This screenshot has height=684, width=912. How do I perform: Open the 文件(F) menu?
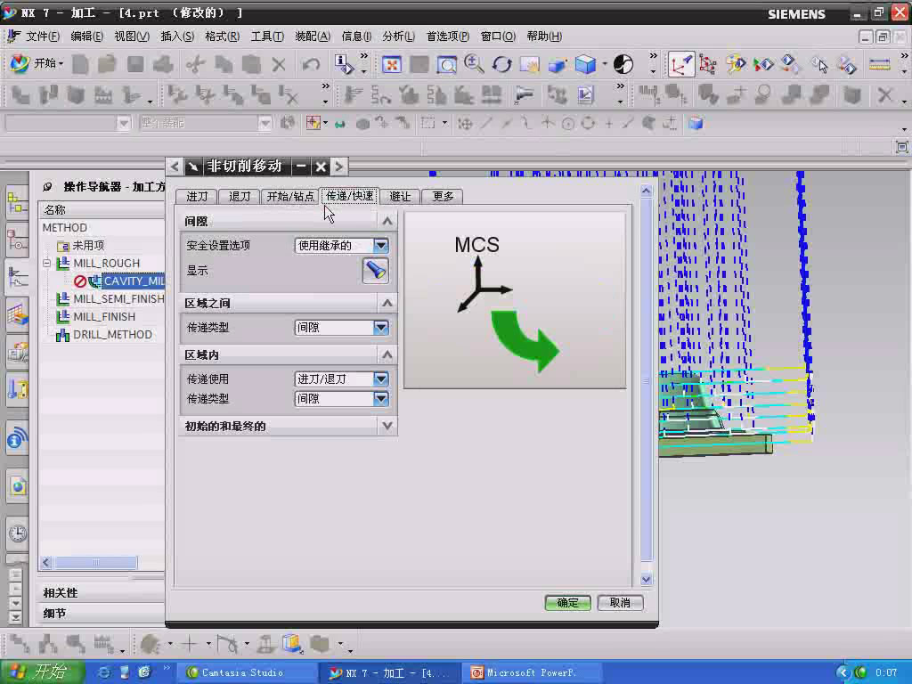click(x=43, y=36)
